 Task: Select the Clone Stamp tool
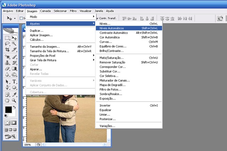click(7, 63)
